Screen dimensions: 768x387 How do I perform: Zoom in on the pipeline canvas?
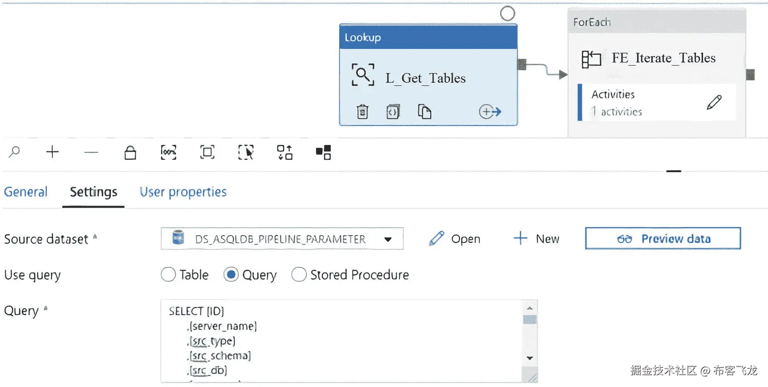[x=53, y=152]
